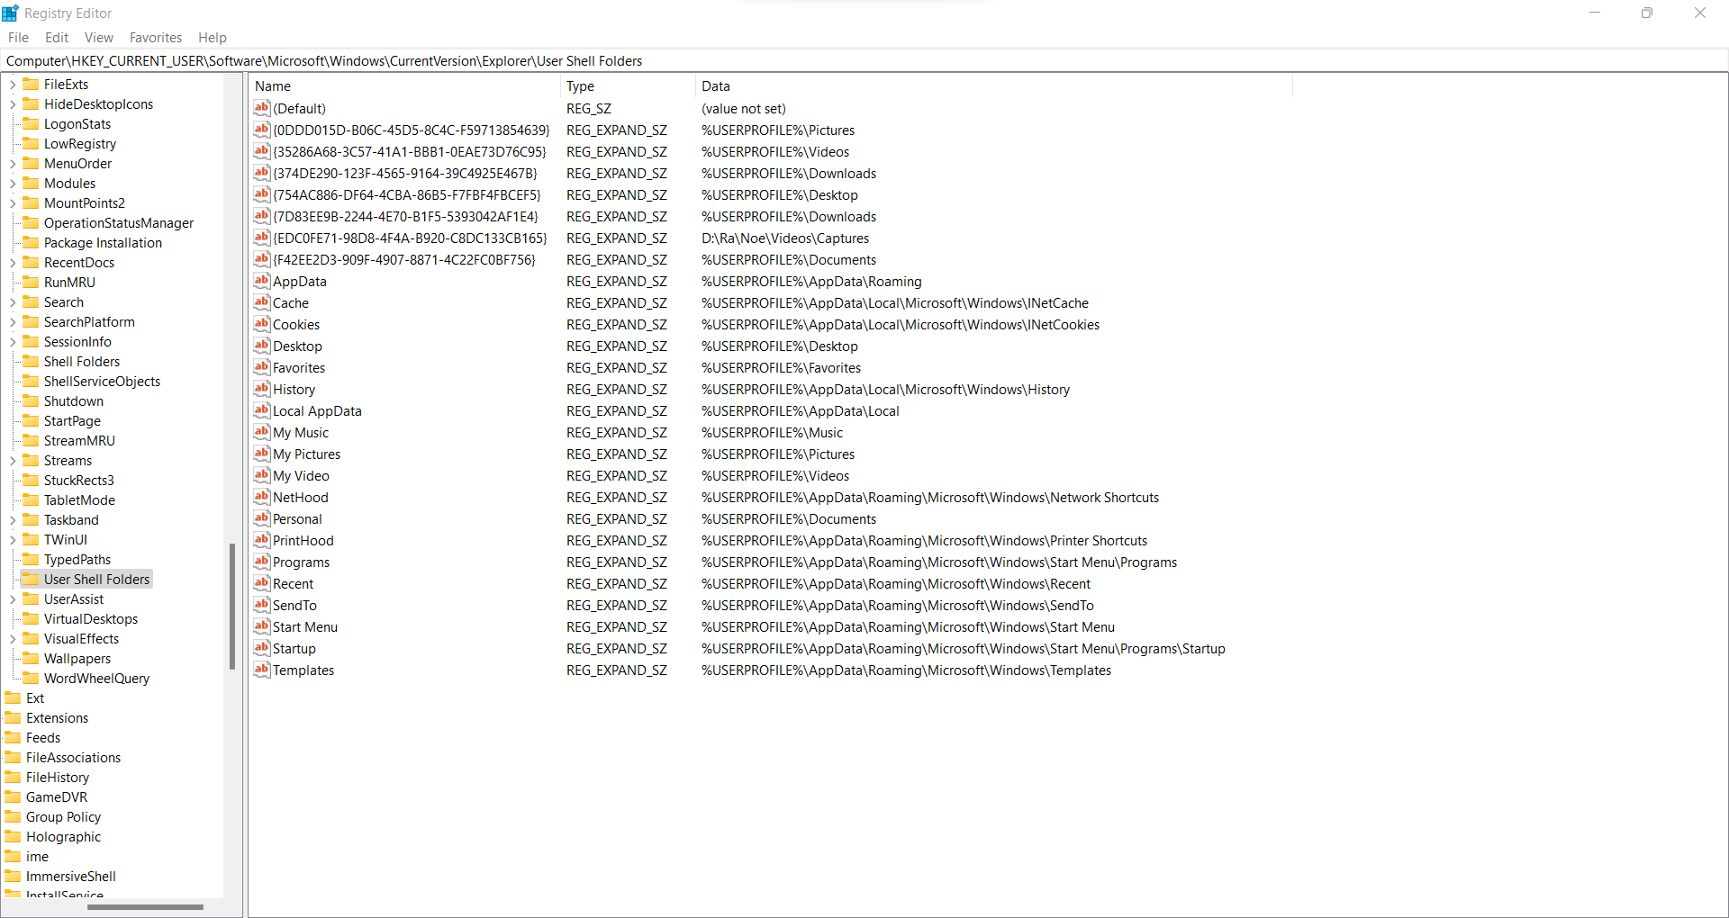The height and width of the screenshot is (918, 1729).
Task: Click the data "(value not set)"
Action: tap(744, 108)
